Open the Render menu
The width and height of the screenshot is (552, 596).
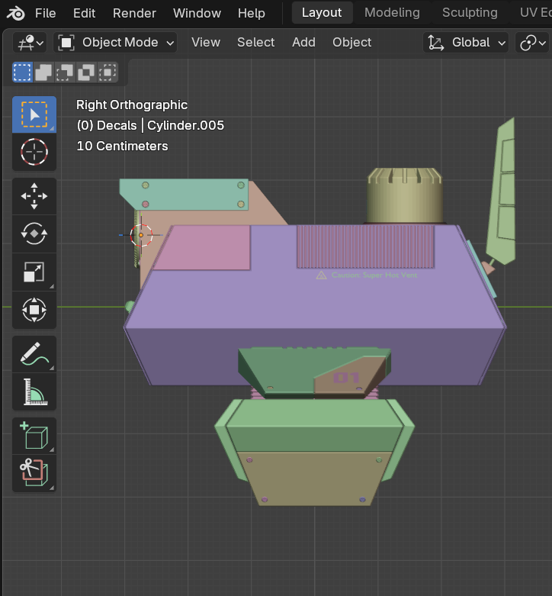[134, 13]
